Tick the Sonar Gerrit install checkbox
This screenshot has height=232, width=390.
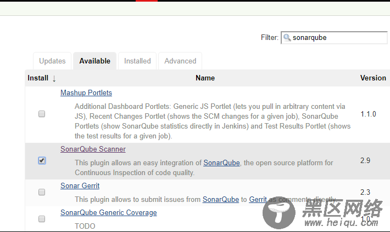[42, 192]
